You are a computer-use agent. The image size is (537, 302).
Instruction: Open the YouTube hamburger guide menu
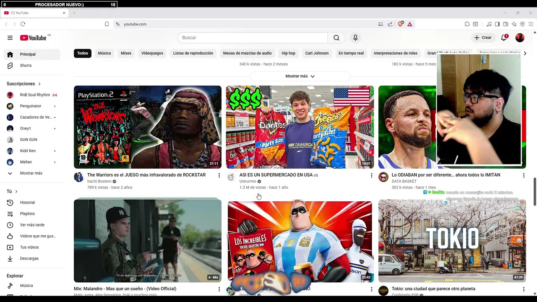[10, 38]
